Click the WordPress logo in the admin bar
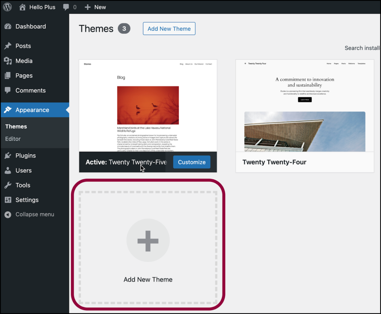Viewport: 381px width, 314px height. (7, 7)
